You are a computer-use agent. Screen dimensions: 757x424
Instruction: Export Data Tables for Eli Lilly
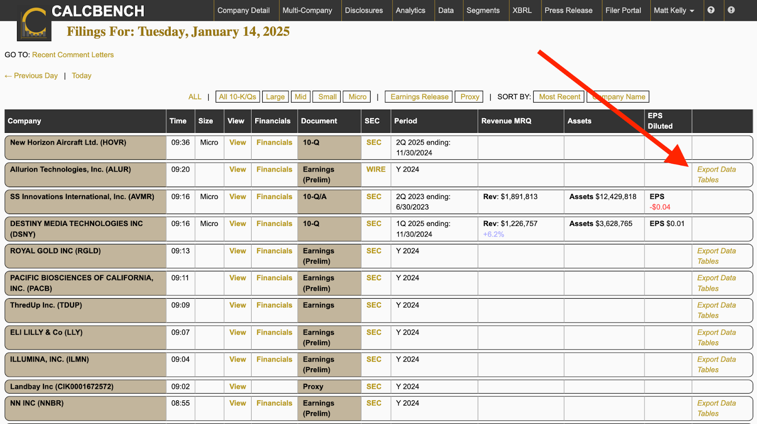pos(716,338)
